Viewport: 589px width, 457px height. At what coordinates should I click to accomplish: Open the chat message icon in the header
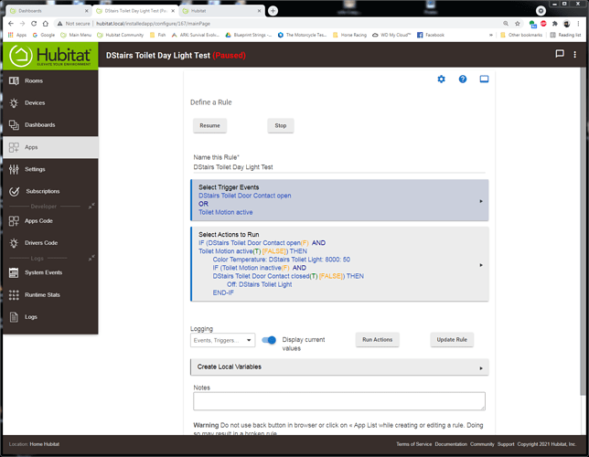(x=560, y=54)
